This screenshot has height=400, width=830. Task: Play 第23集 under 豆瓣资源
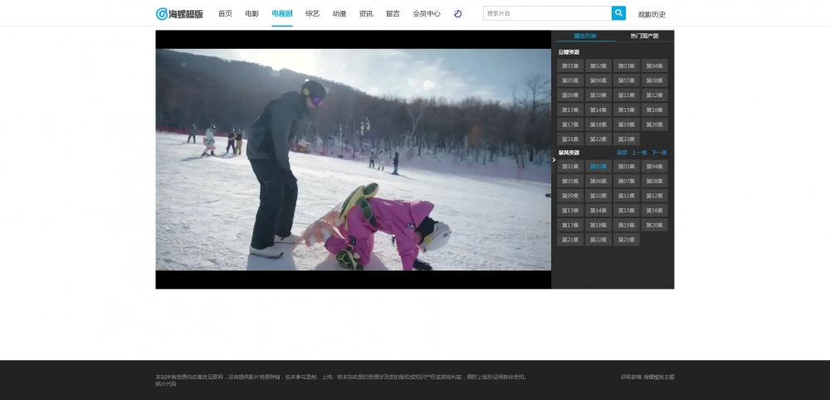coord(627,139)
